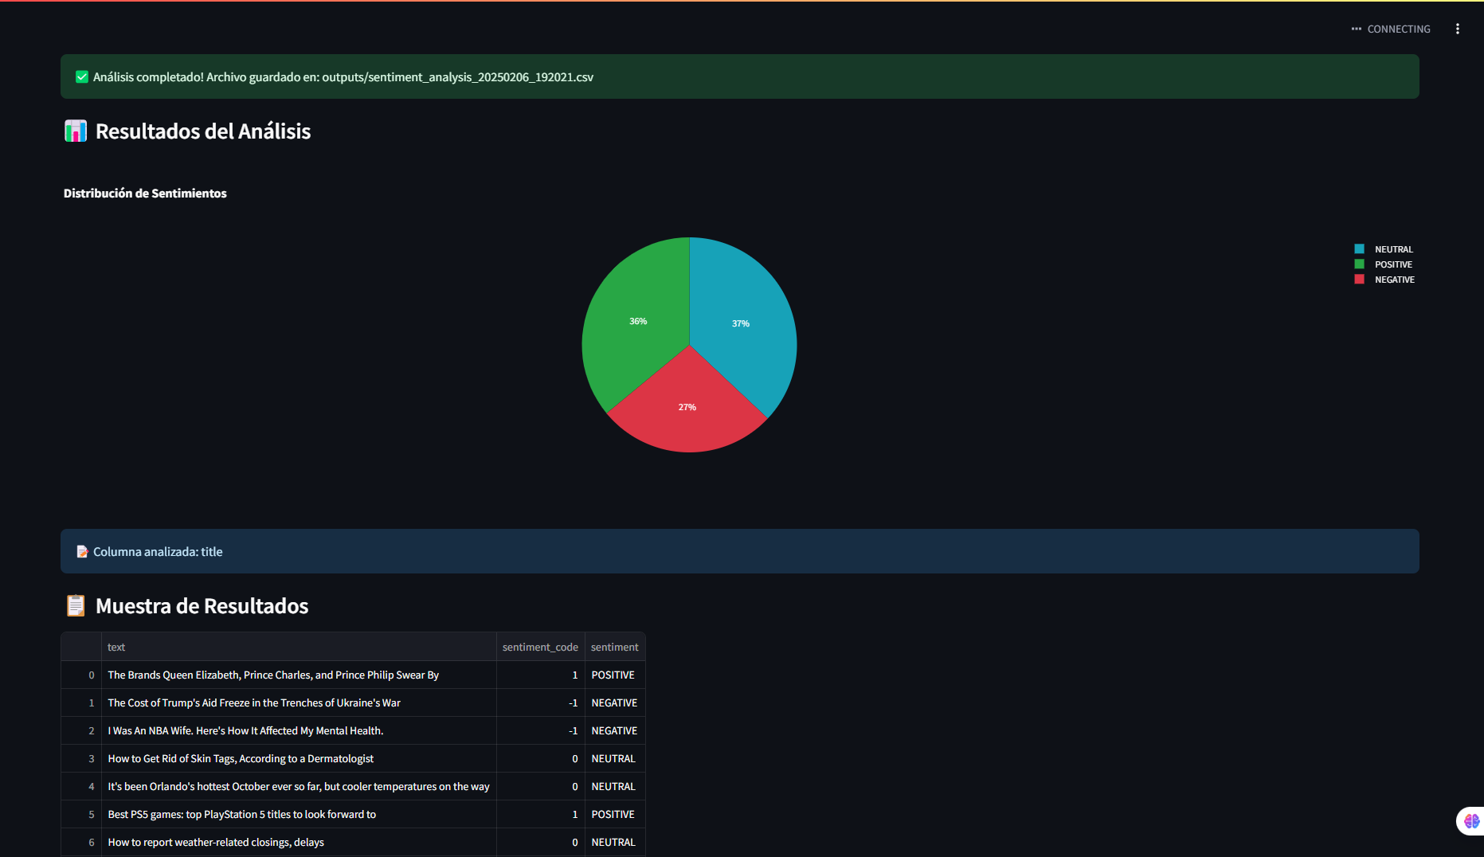Viewport: 1484px width, 857px height.
Task: Click row index 5 cell
Action: [81, 814]
